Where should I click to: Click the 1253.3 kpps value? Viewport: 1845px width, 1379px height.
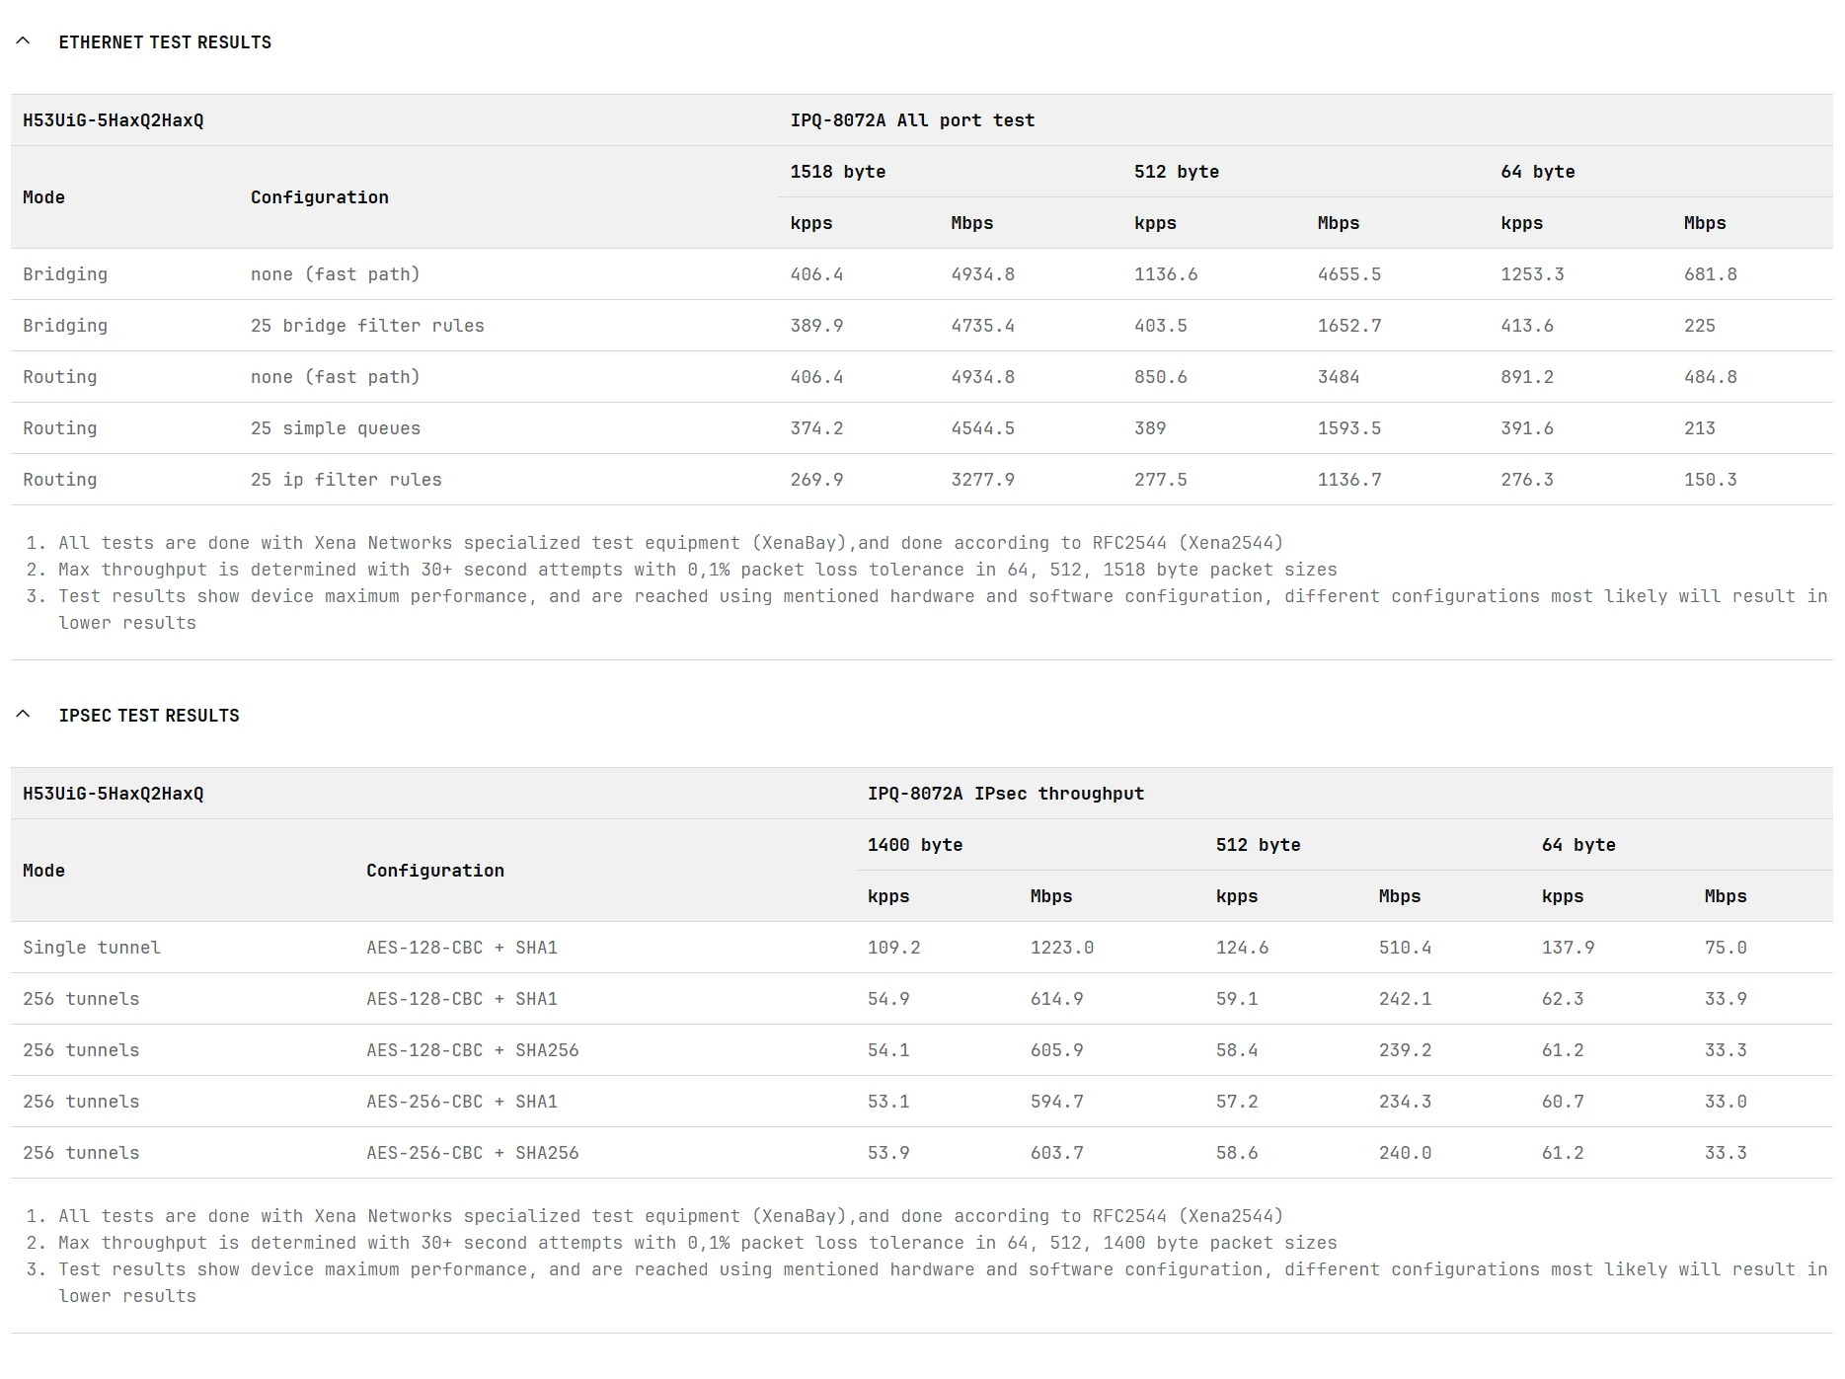click(x=1532, y=274)
